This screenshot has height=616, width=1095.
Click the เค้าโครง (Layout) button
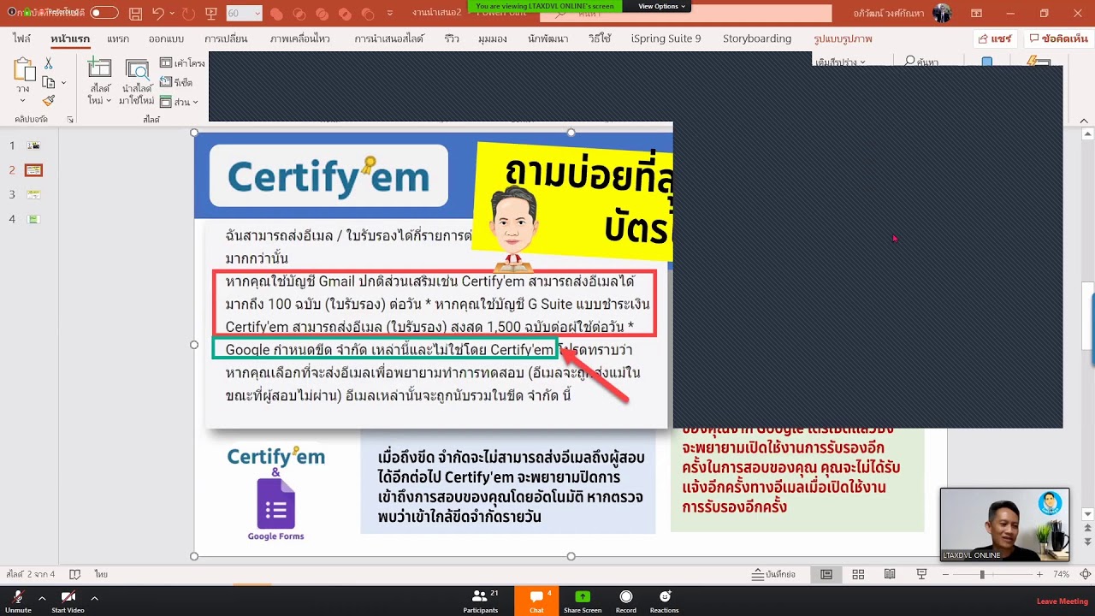(x=182, y=63)
